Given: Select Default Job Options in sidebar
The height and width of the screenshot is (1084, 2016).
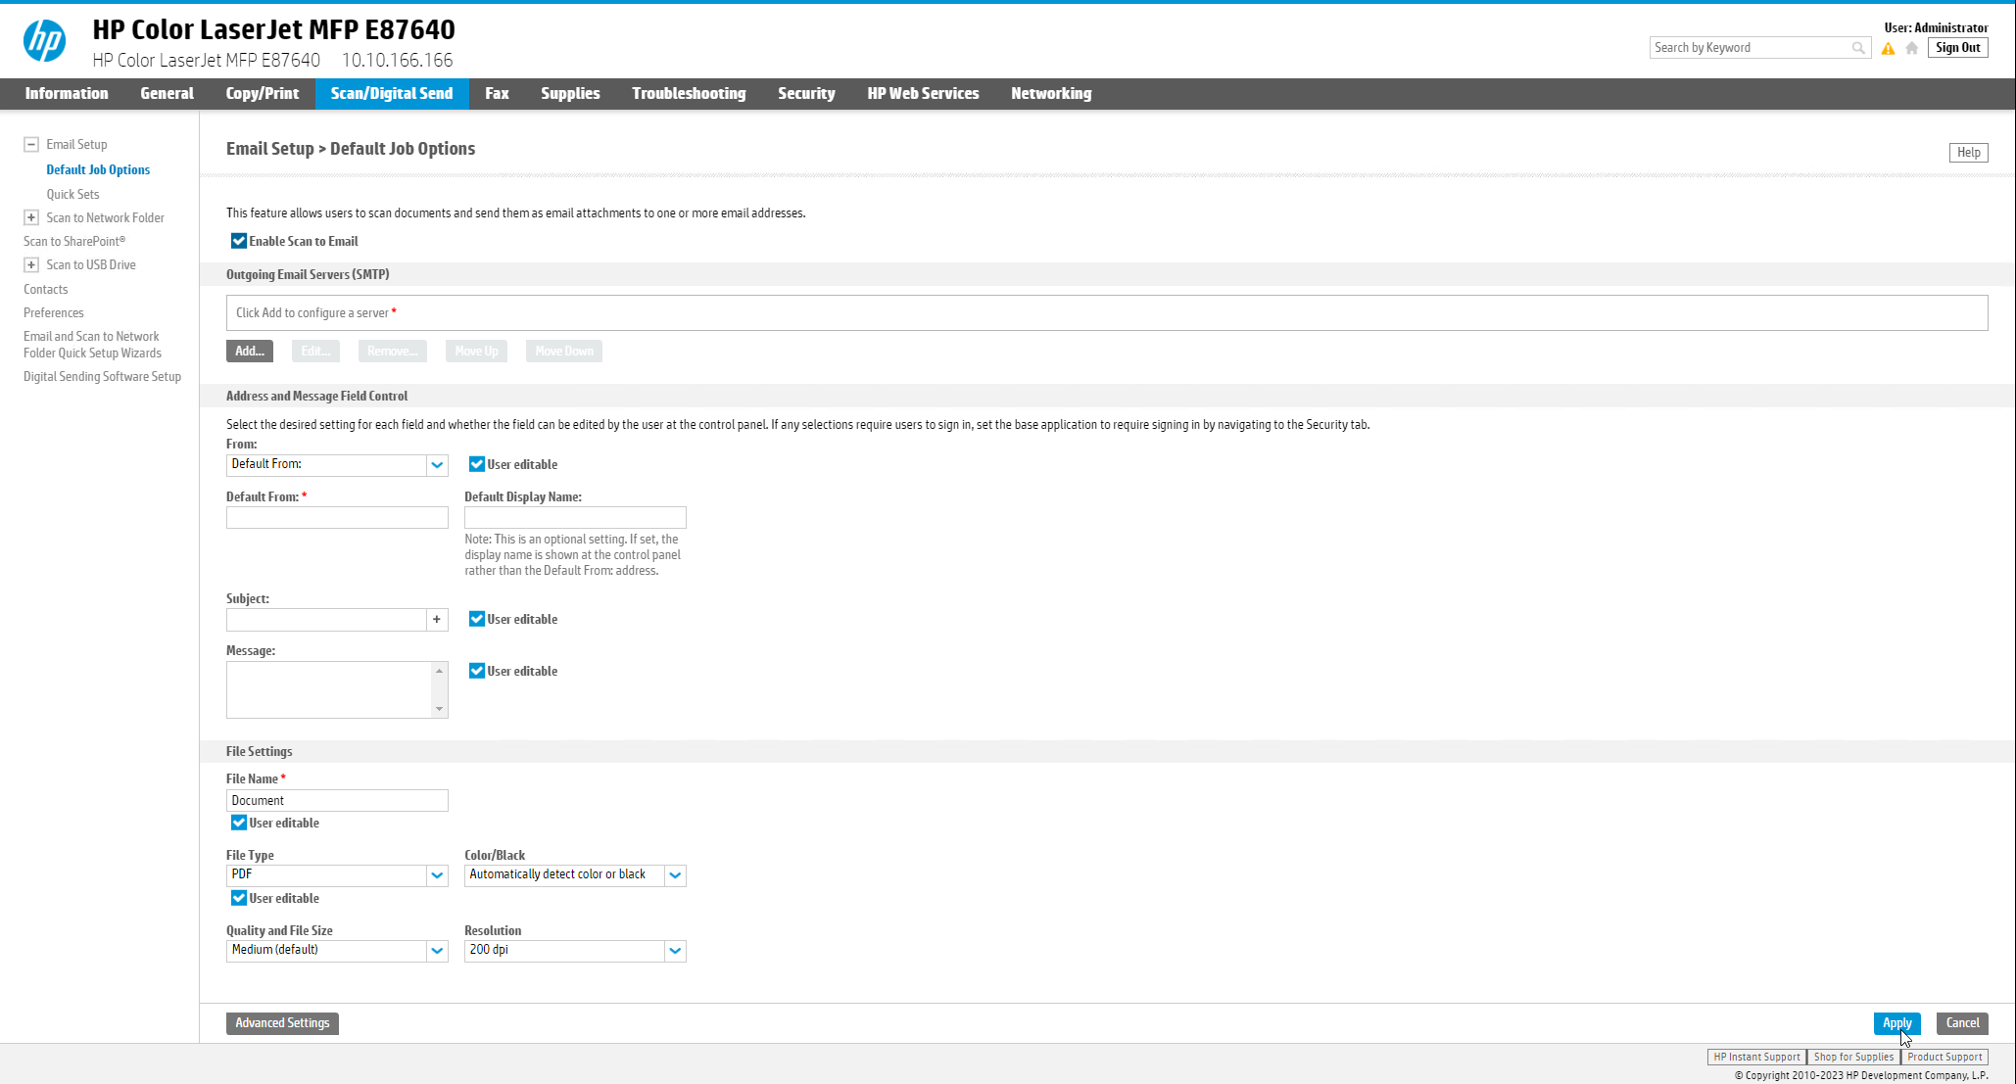Looking at the screenshot, I should click(98, 169).
